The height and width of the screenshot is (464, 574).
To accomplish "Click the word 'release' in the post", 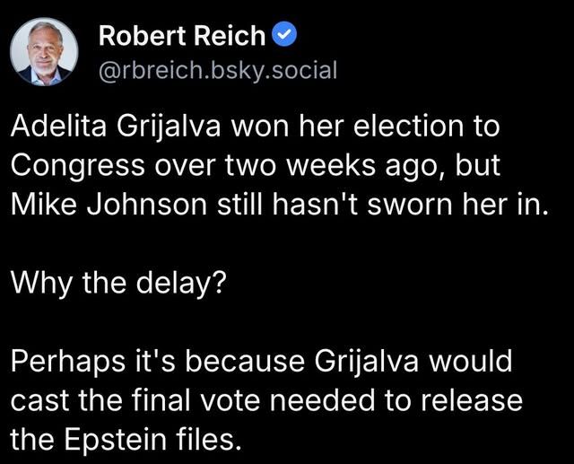I will (471, 400).
